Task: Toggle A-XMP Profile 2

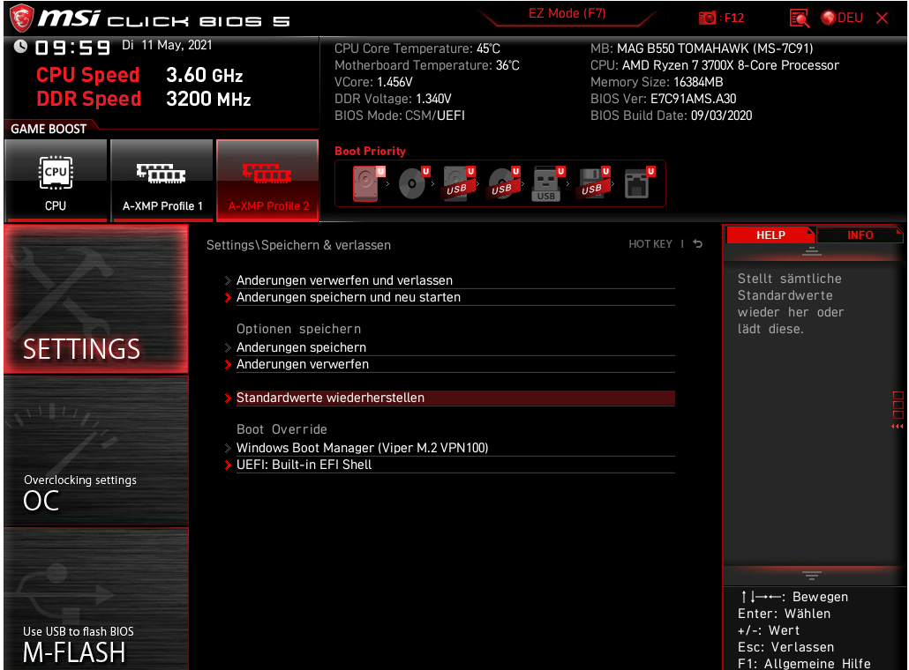Action: click(267, 180)
